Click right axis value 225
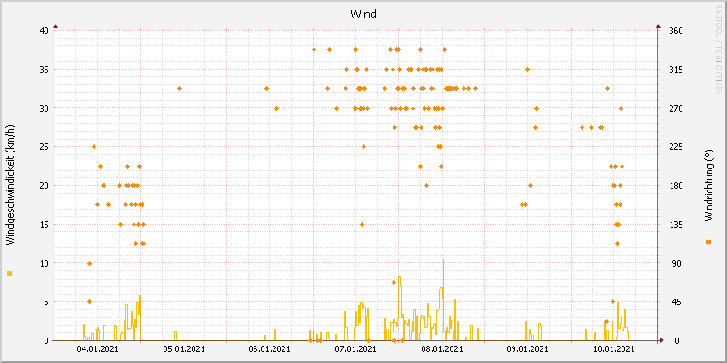The height and width of the screenshot is (363, 727). 676,147
